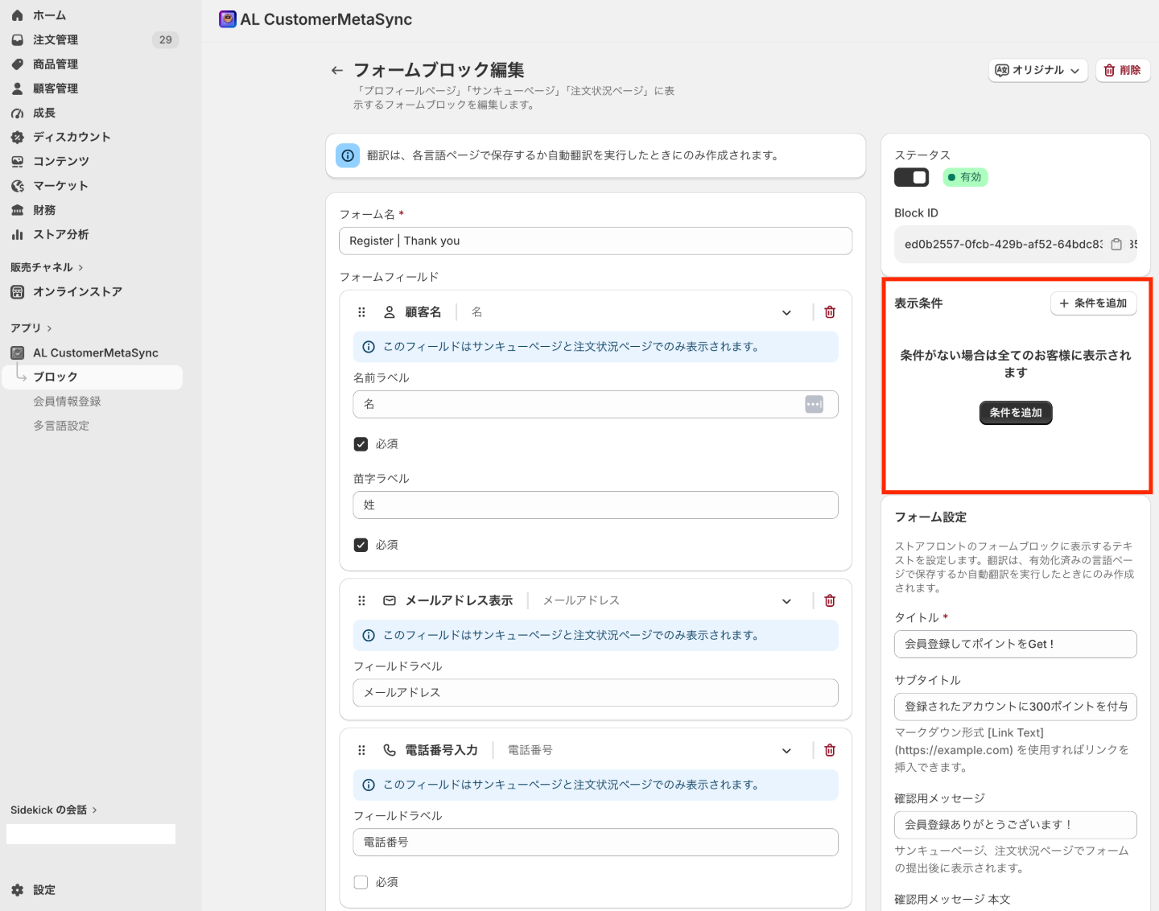Screen dimensions: 1159x911
Task: Click the タイトル input field
Action: (1016, 645)
